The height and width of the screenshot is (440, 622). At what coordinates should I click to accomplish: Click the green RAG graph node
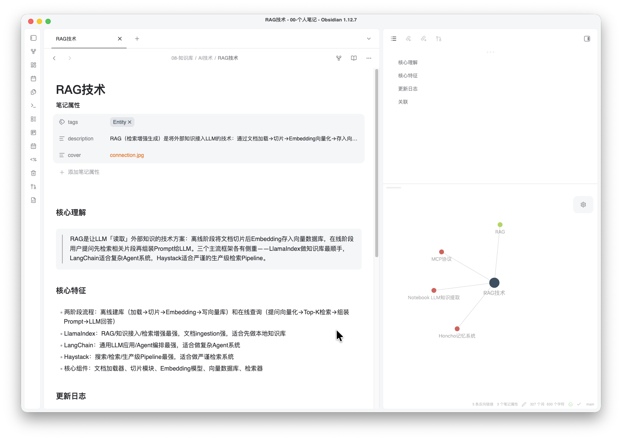(x=500, y=225)
